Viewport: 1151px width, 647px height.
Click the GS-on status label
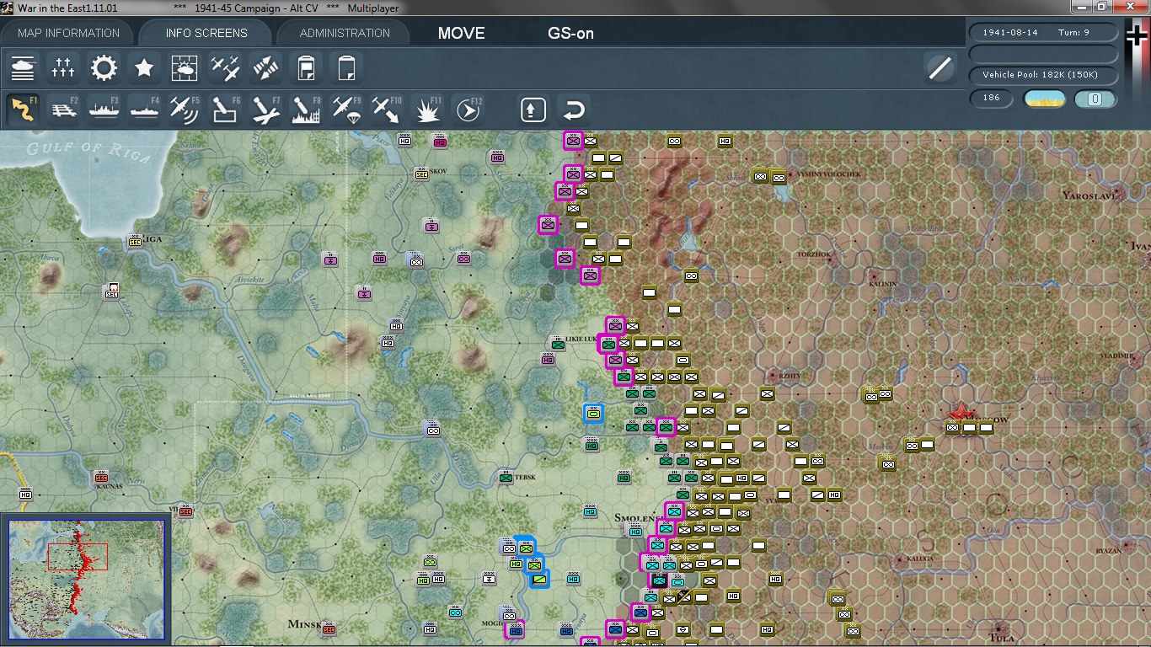tap(570, 34)
